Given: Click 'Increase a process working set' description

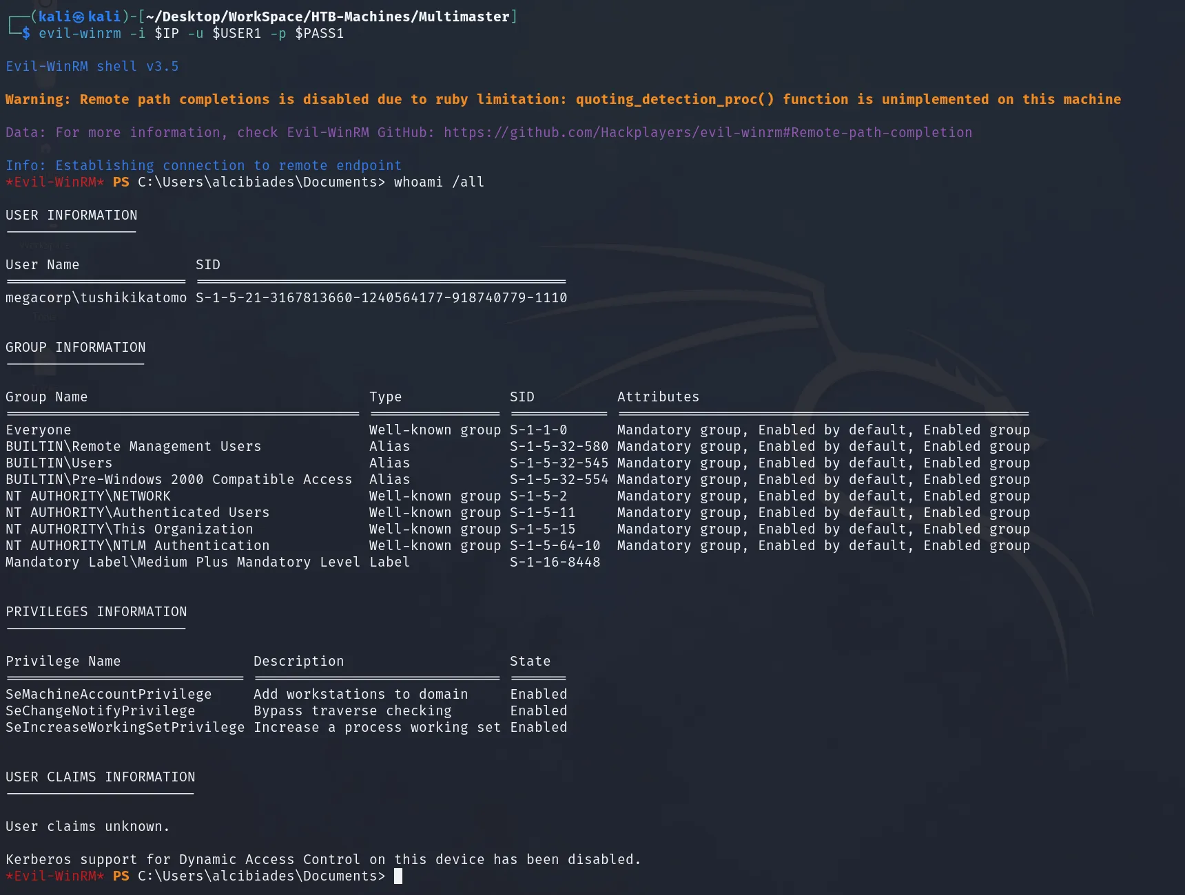Looking at the screenshot, I should (x=378, y=727).
